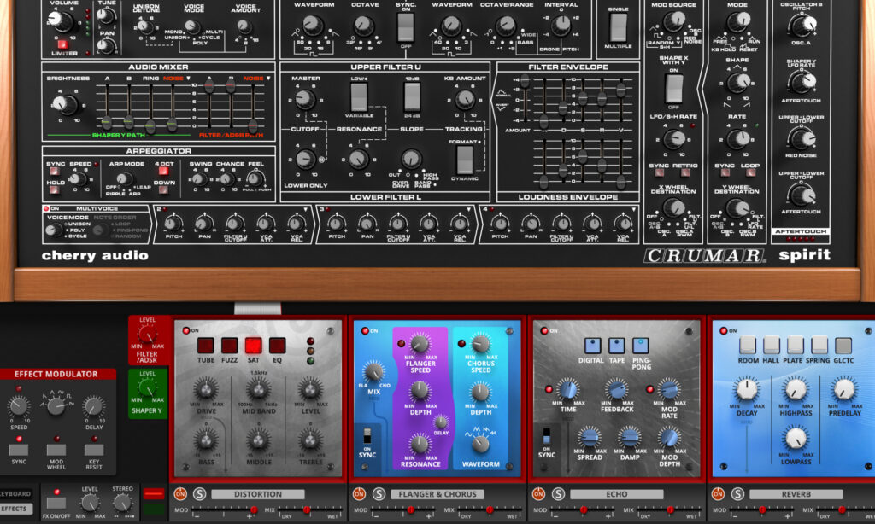Toggle the arpeggiator DOWN button

pos(163,190)
